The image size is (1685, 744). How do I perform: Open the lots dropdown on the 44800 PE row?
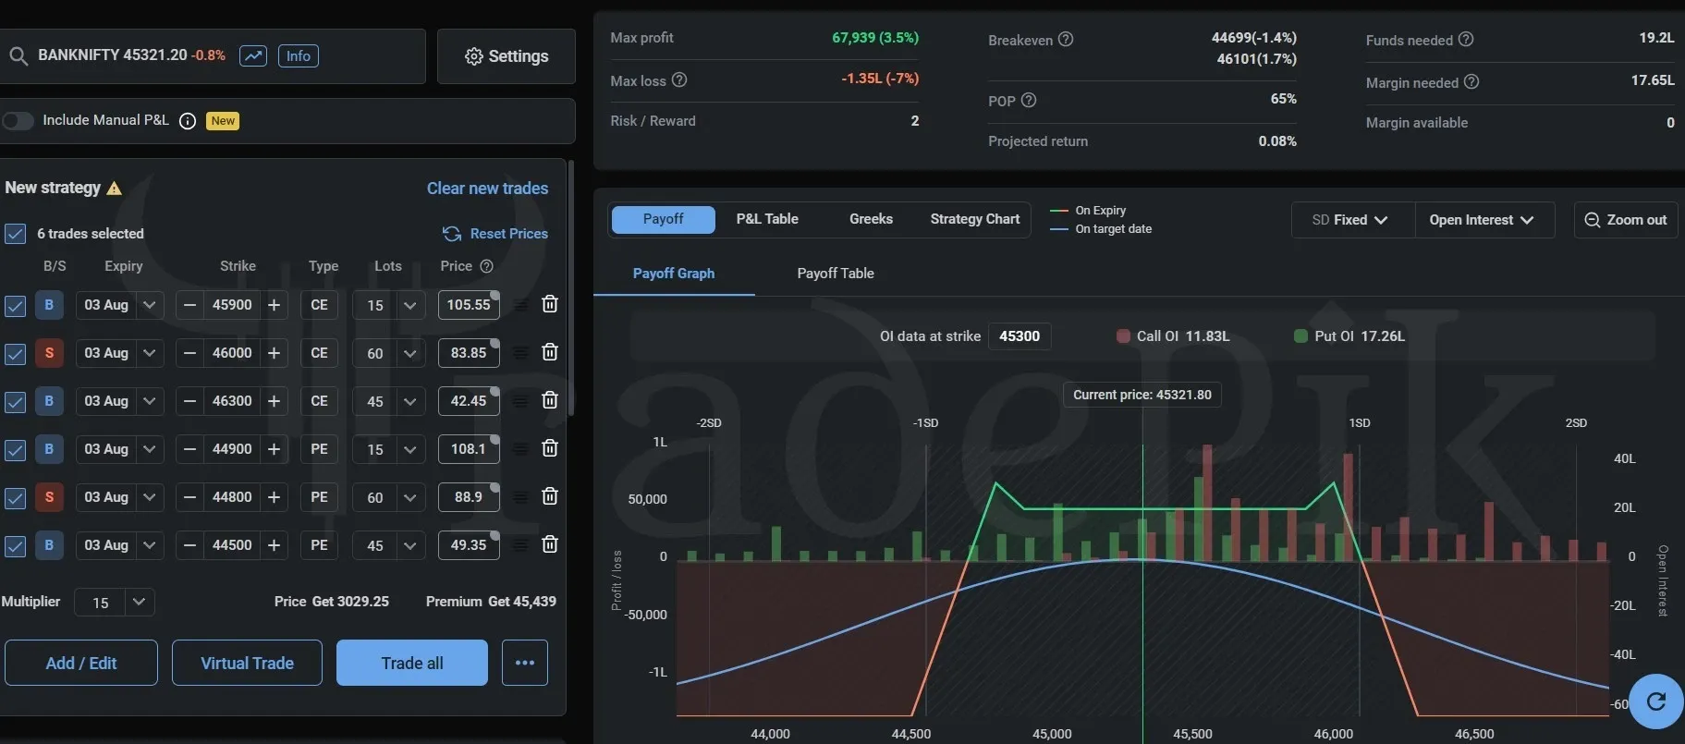point(388,497)
